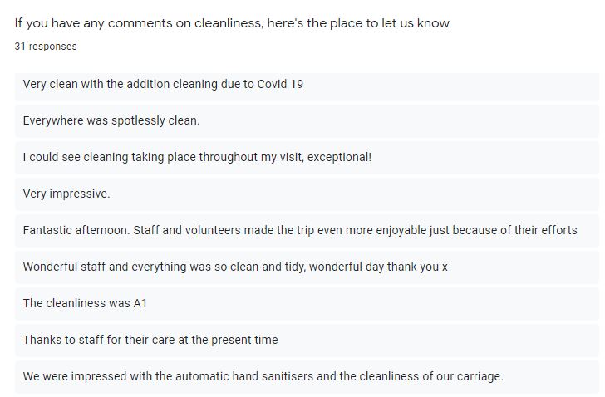
Task: Click the automatic hand sanitisers response
Action: tap(307, 376)
